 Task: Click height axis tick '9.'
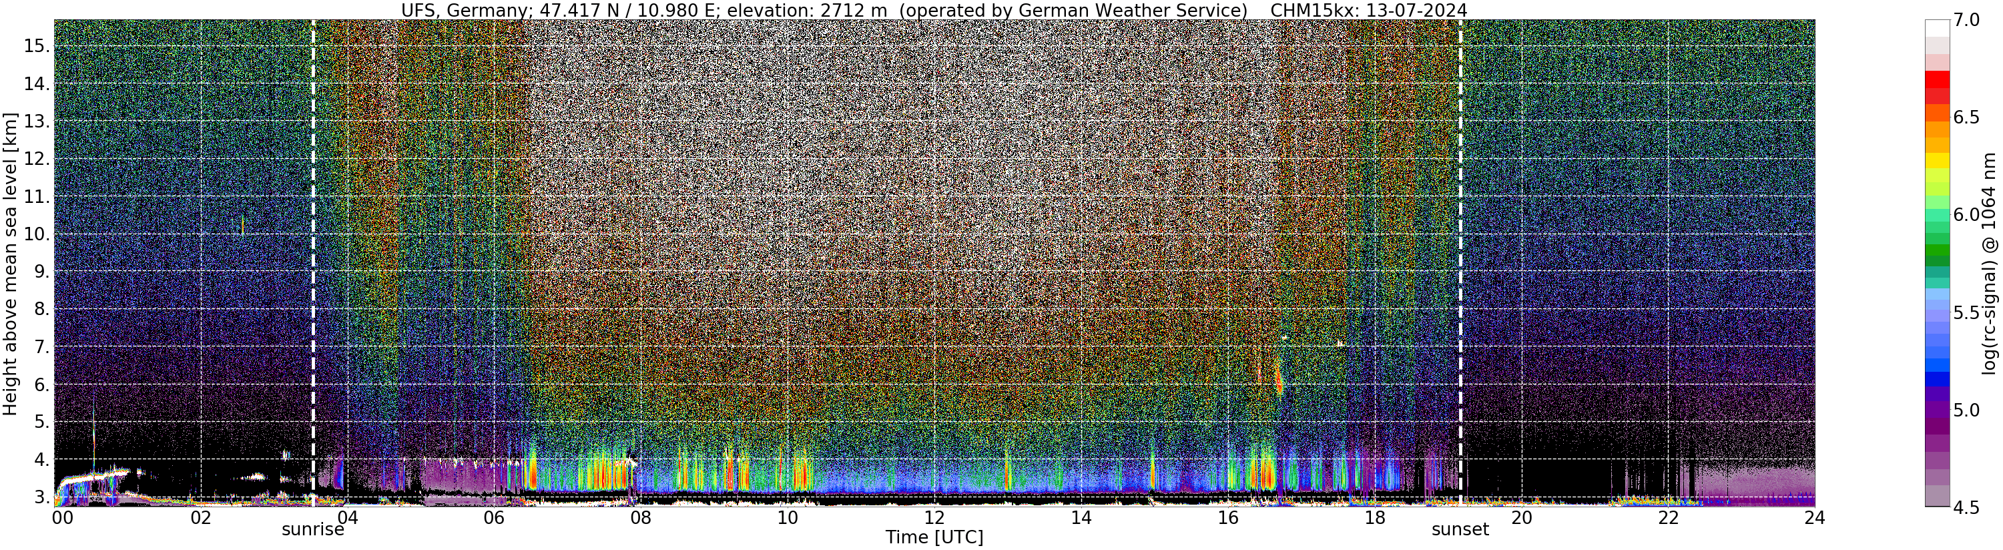click(x=41, y=272)
